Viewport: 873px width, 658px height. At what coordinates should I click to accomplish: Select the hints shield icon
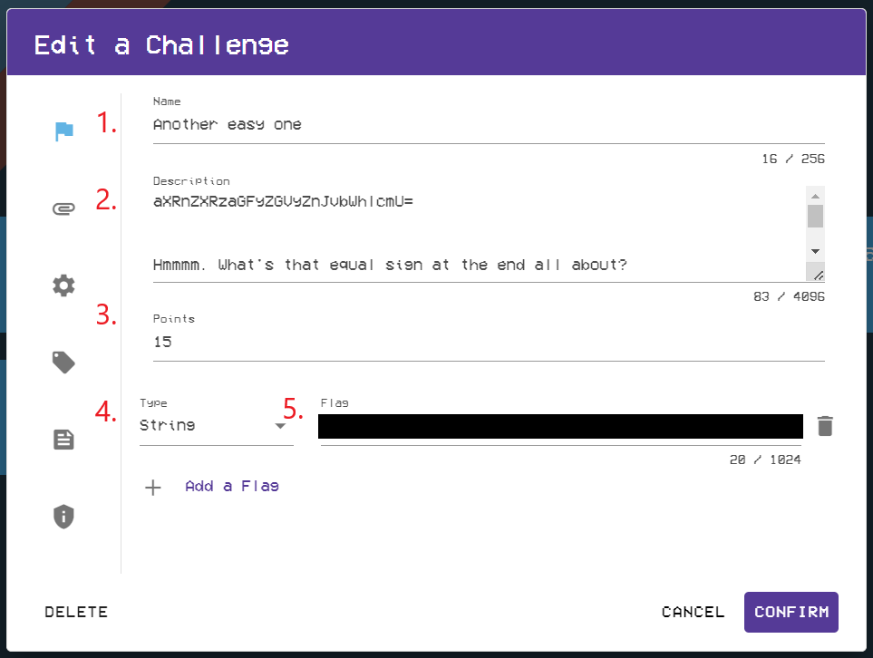(63, 517)
